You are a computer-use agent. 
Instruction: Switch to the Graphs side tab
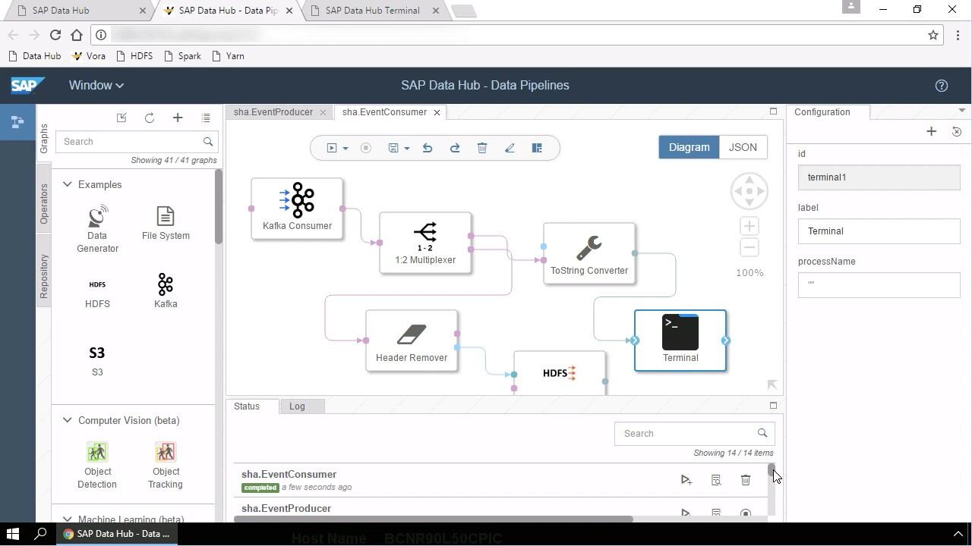pyautogui.click(x=44, y=139)
